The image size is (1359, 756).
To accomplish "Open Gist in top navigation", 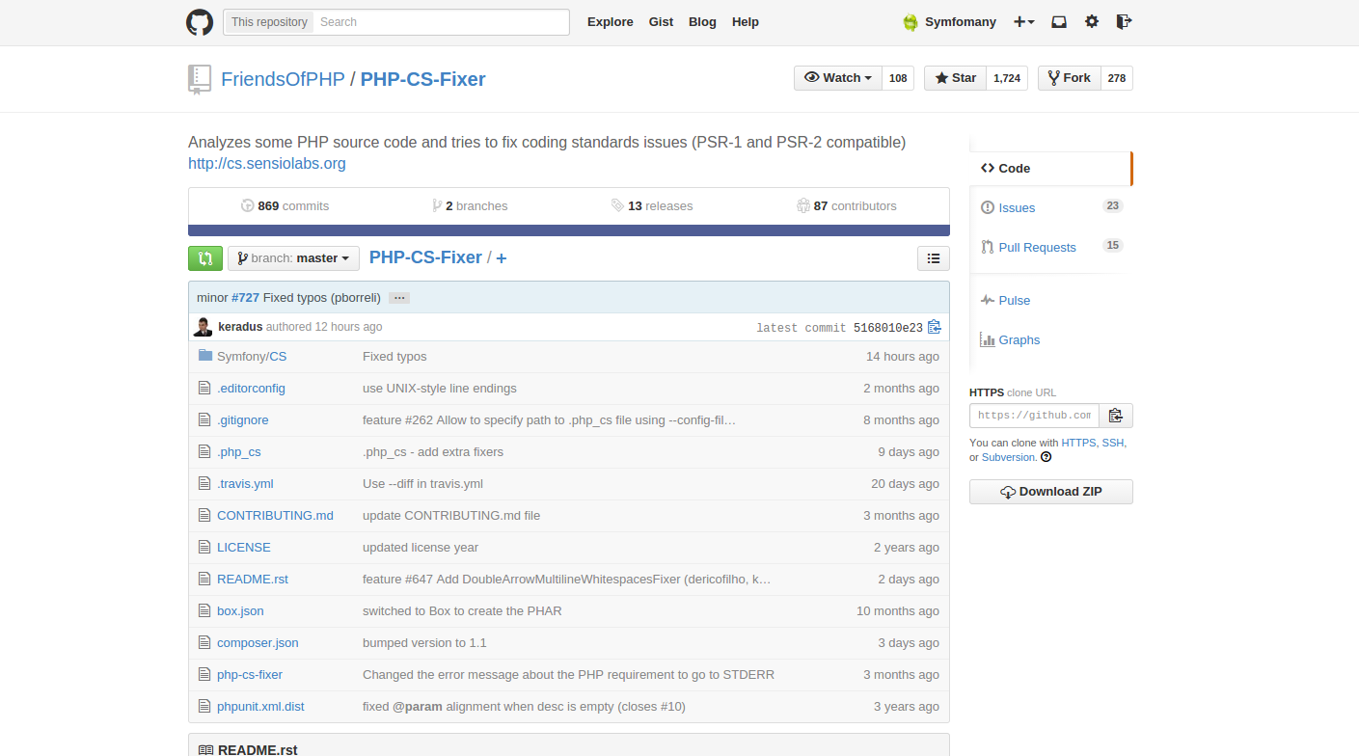I will tap(661, 22).
